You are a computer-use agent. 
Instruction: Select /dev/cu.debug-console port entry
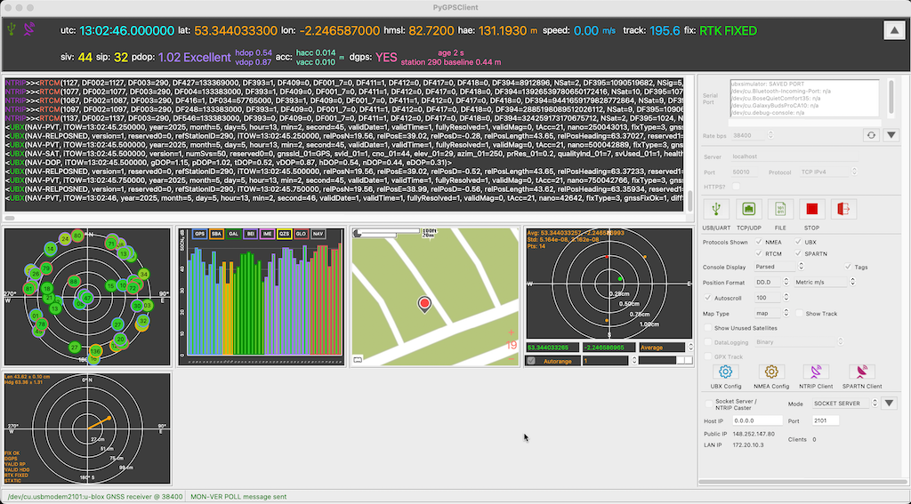(x=768, y=113)
